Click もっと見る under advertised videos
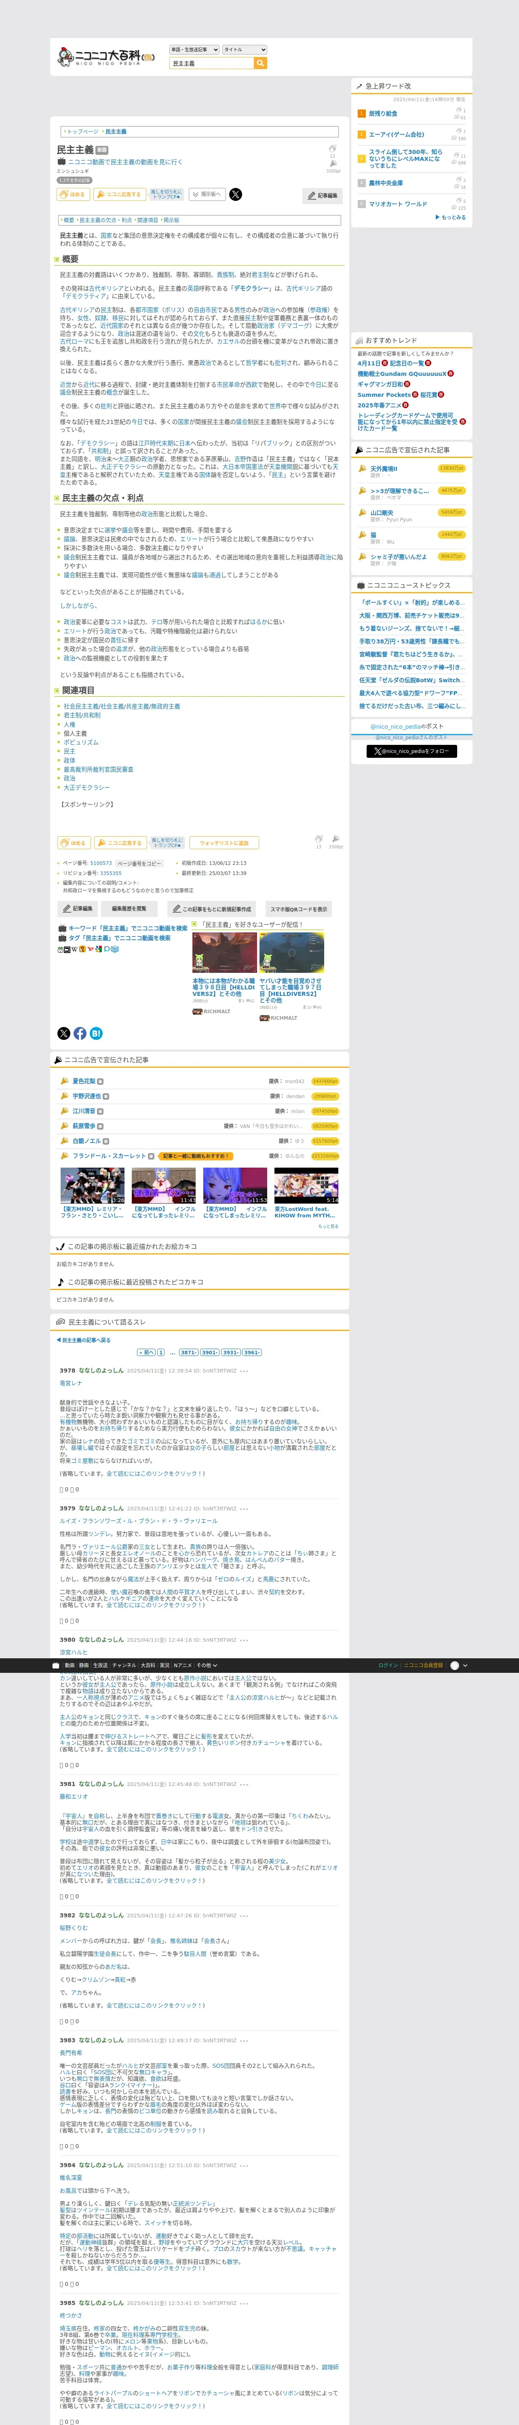Image resolution: width=519 pixels, height=2425 pixels. point(328,1227)
